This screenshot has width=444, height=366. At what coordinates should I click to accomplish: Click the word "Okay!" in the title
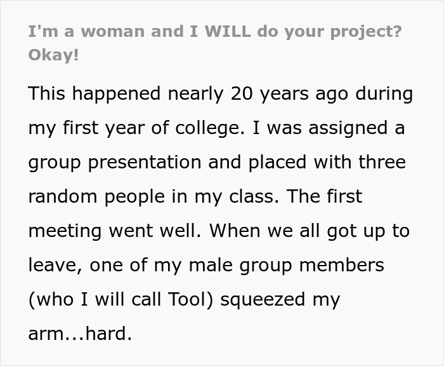pyautogui.click(x=54, y=55)
